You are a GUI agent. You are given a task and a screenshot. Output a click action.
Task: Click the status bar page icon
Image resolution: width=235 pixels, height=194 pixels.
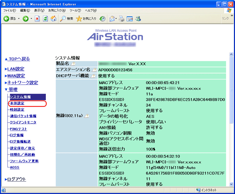pos(3,190)
